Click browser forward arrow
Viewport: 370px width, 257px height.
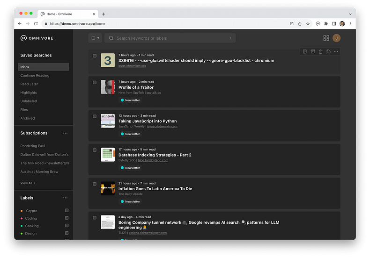[28, 24]
